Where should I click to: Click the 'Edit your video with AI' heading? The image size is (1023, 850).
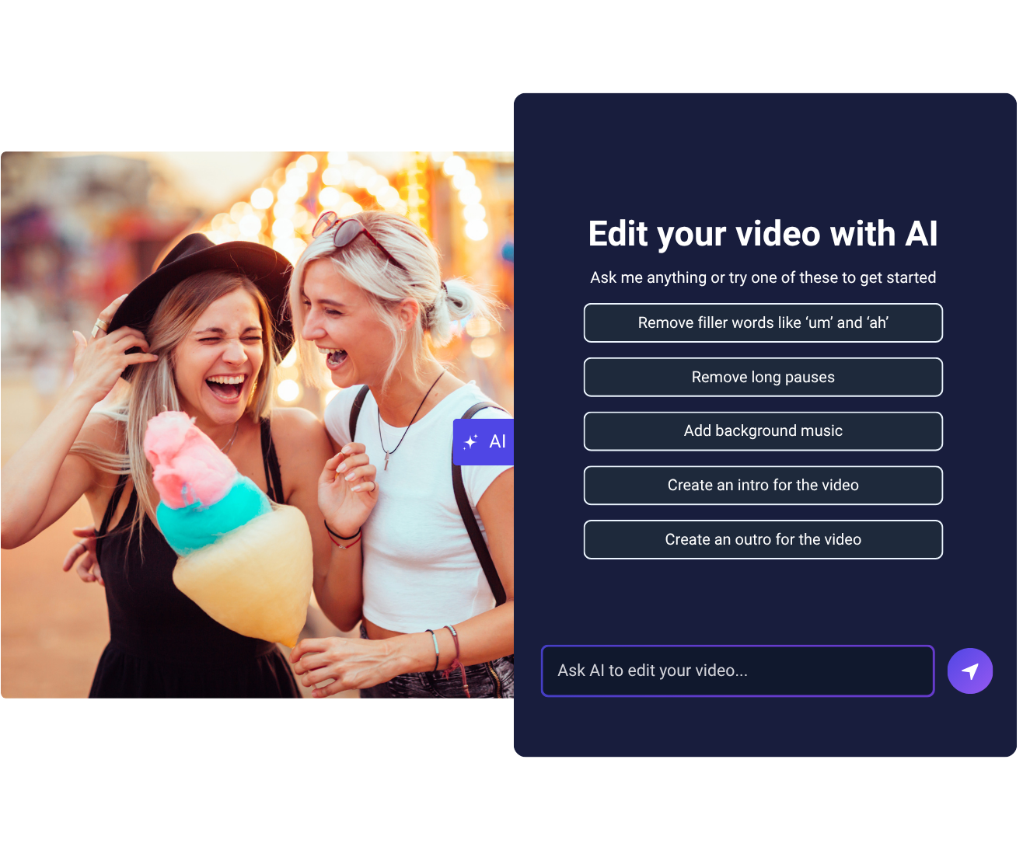point(763,234)
